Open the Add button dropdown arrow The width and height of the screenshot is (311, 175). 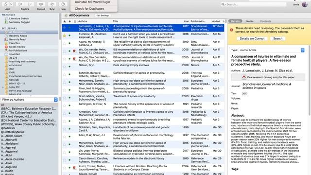(11, 4)
